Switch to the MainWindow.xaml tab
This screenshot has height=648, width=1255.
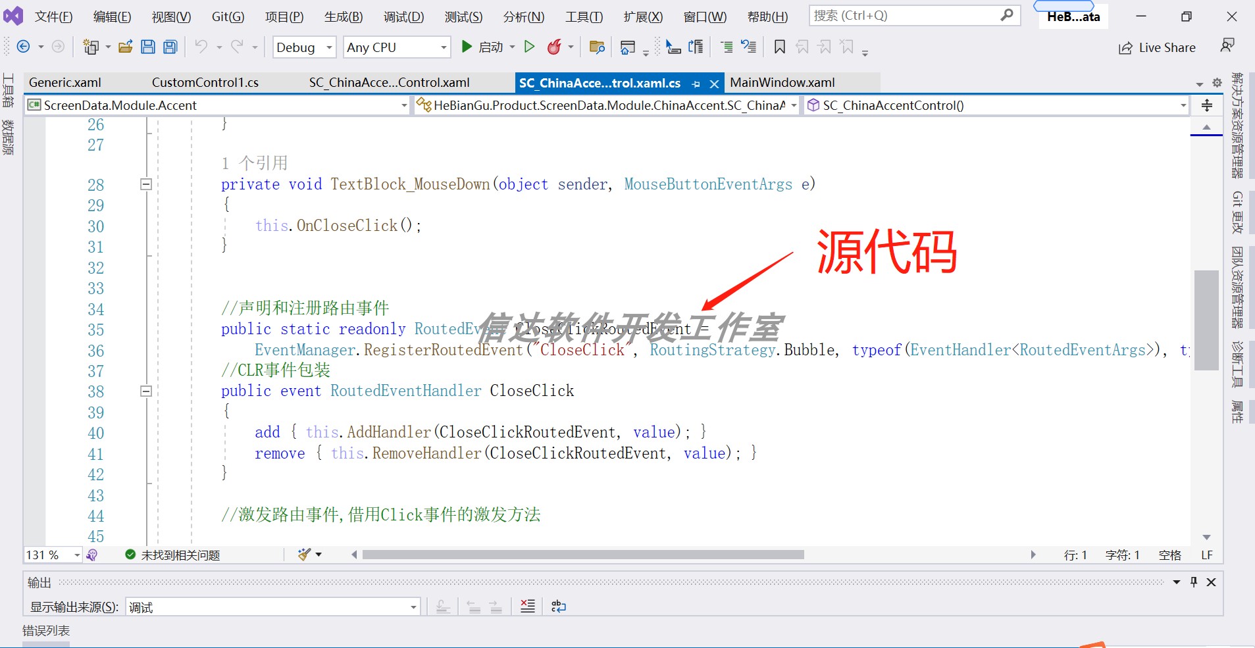[x=782, y=82]
